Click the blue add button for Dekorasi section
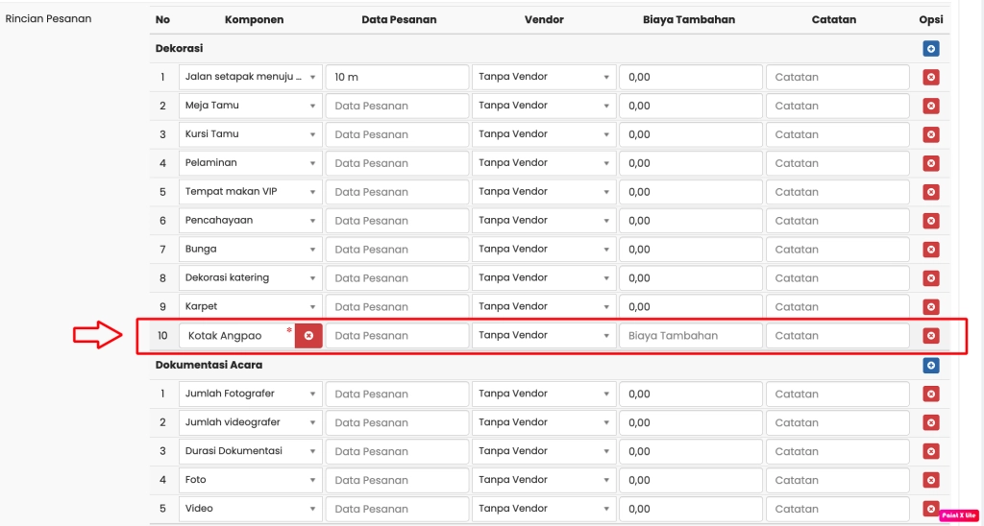 coord(930,49)
